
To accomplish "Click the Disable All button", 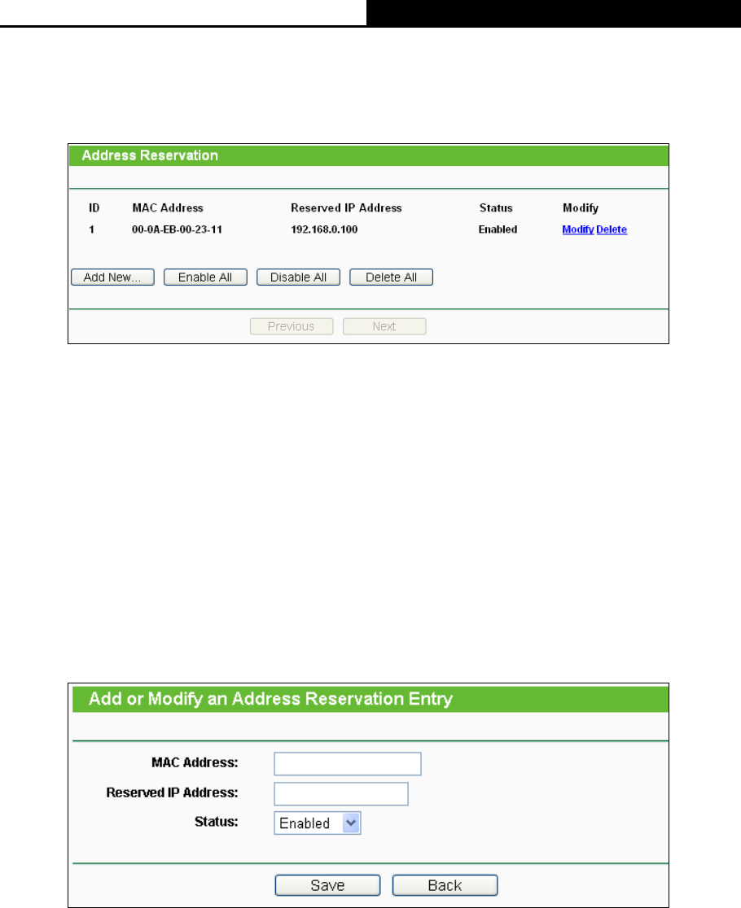I will click(298, 277).
